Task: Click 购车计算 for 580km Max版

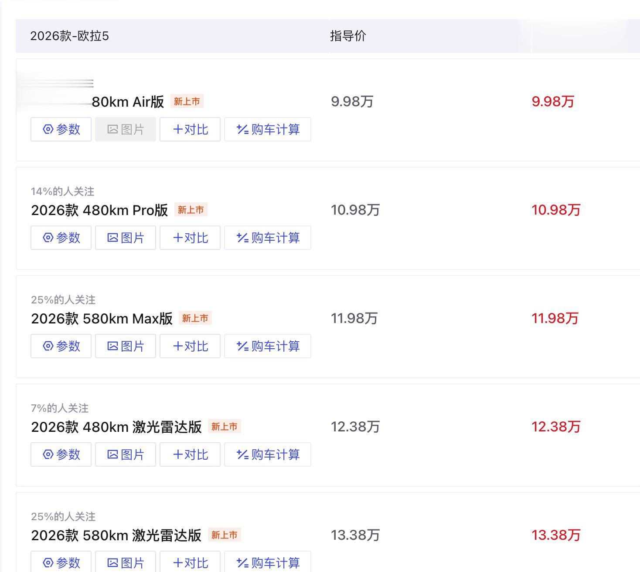Action: click(x=268, y=346)
